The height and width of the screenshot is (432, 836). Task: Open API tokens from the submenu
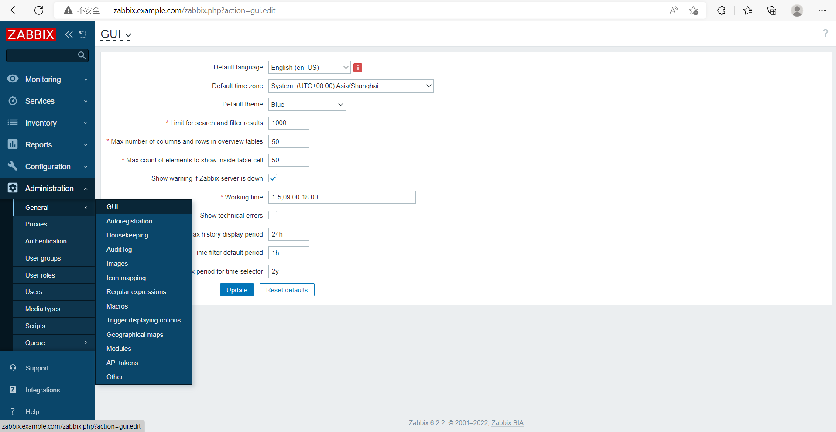(x=144, y=363)
